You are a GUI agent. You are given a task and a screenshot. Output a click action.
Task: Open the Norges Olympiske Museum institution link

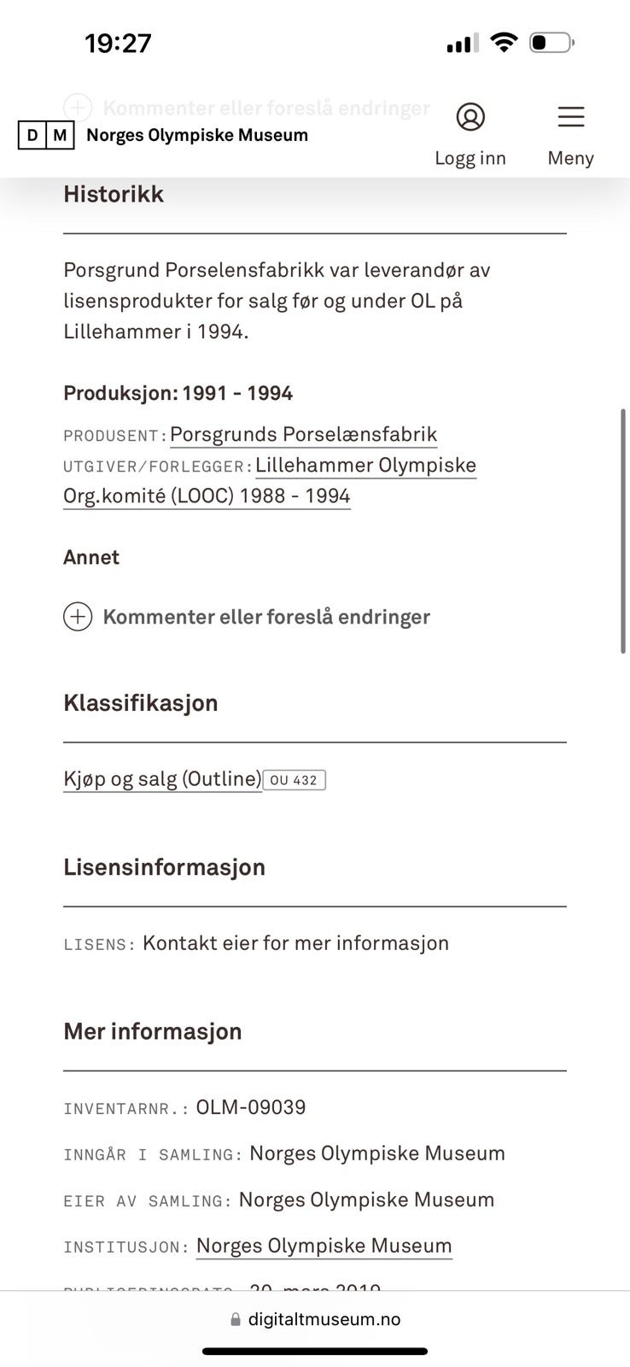[324, 1246]
